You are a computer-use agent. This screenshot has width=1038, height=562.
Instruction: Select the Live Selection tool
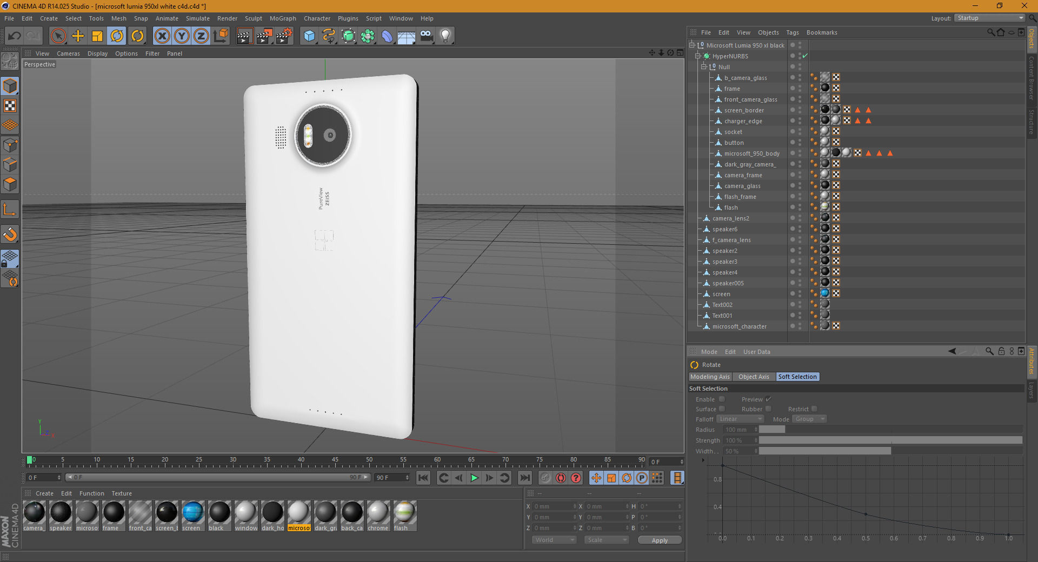tap(58, 36)
